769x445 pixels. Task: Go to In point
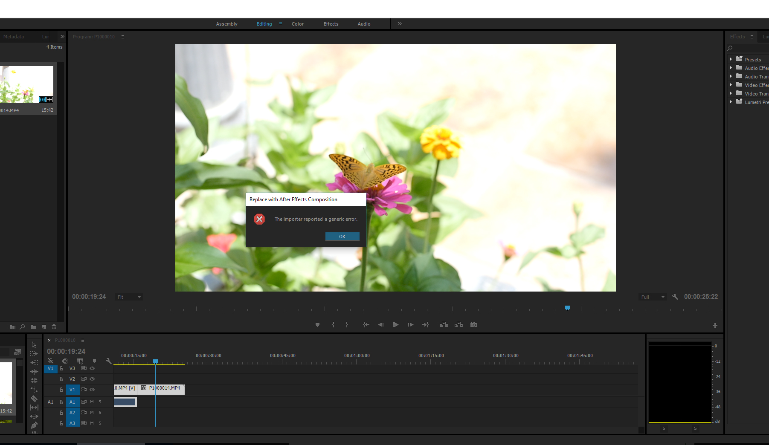click(x=366, y=325)
